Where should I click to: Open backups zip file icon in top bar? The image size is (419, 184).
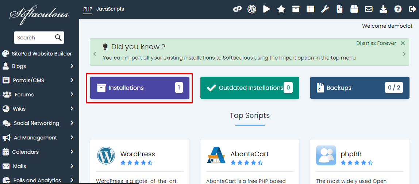339,9
